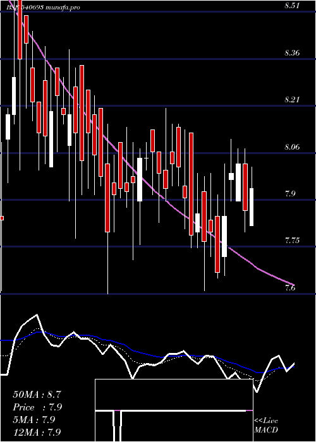This screenshot has height=442, width=316.
Task: Click the 7.6 price axis label
Action: [x=290, y=288]
